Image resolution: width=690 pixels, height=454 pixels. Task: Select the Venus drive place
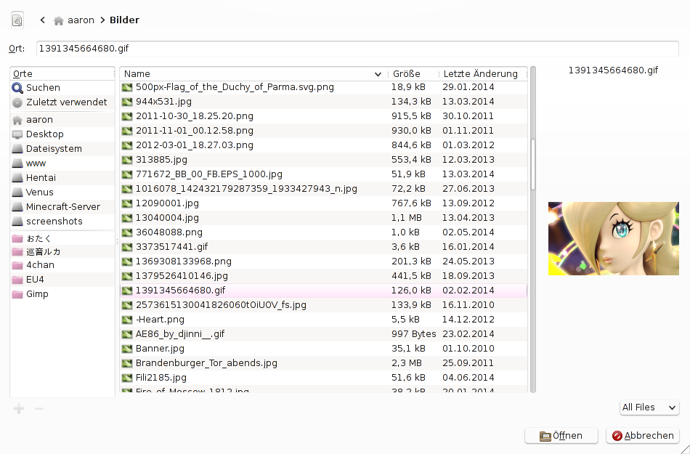[62, 192]
